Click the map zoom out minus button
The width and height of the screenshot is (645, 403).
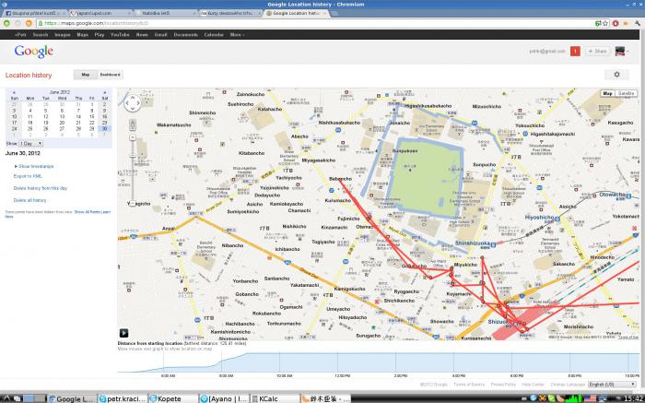133,204
